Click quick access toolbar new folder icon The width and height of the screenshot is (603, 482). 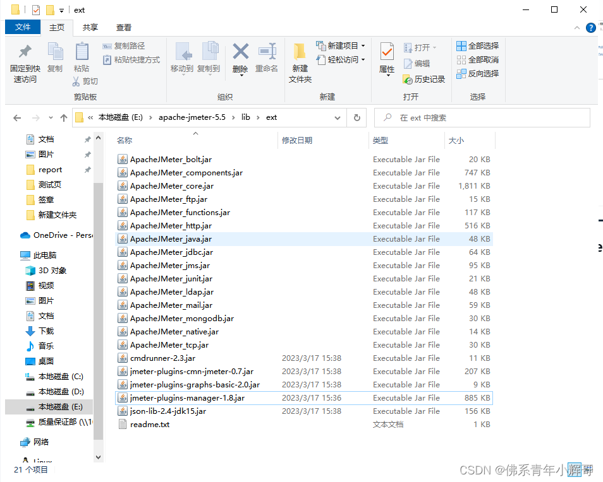pos(50,10)
